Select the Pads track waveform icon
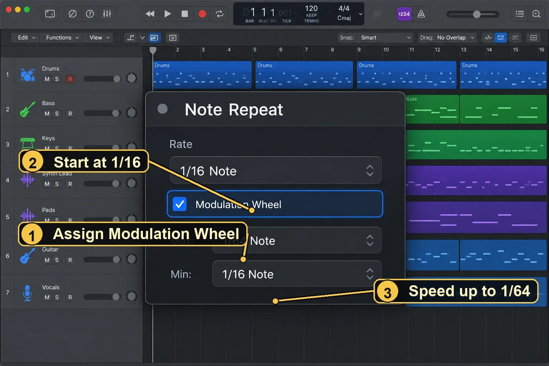The width and height of the screenshot is (549, 366). 28,216
